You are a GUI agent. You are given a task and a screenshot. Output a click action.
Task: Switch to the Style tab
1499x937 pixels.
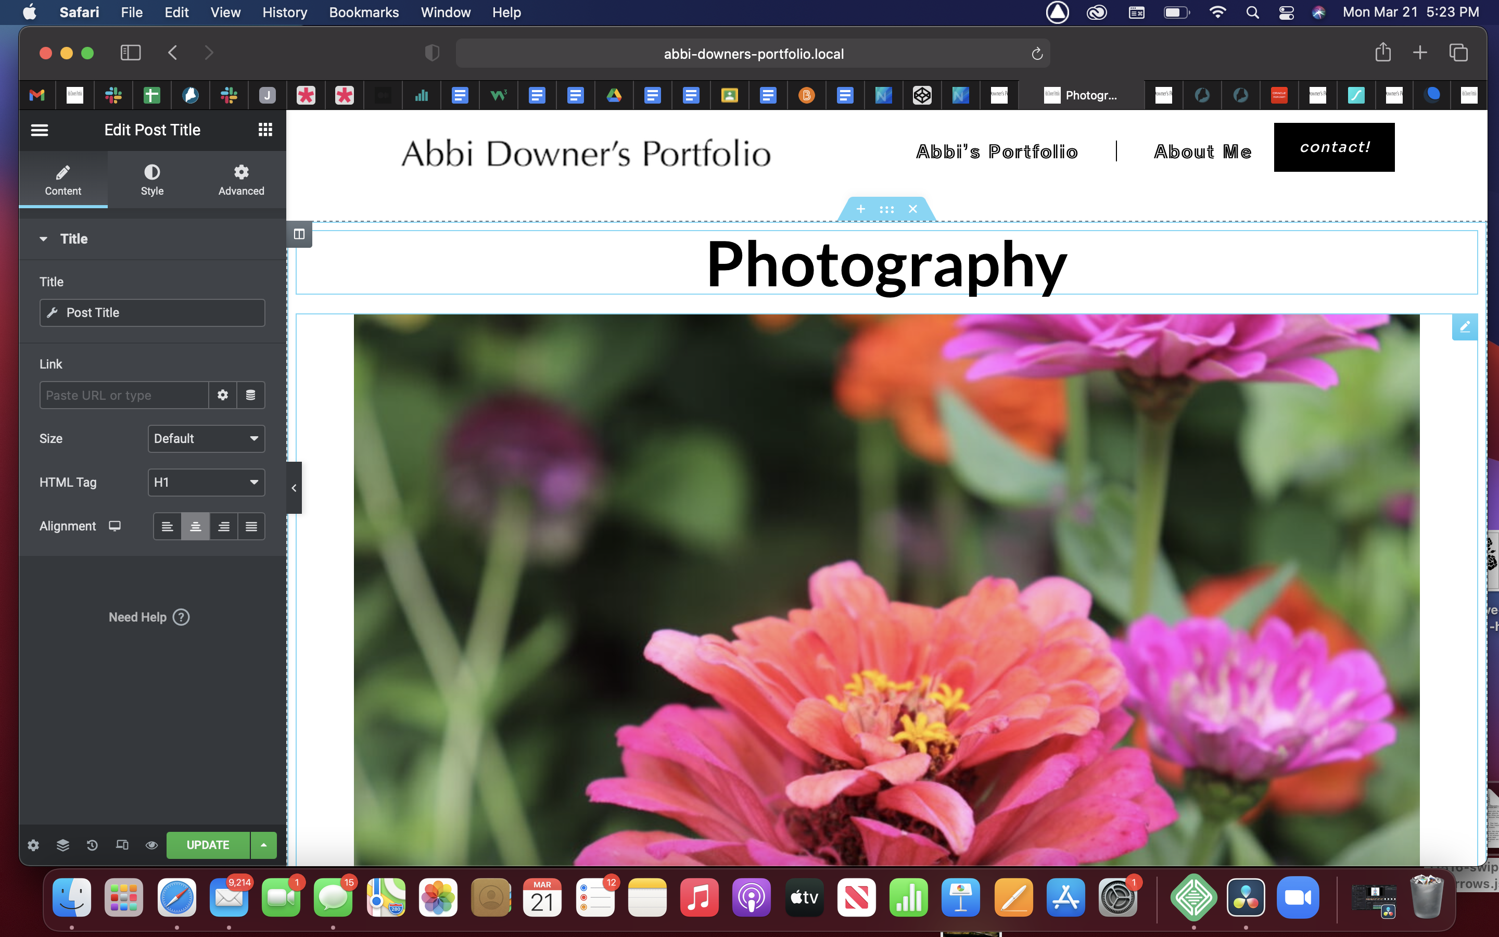point(152,180)
